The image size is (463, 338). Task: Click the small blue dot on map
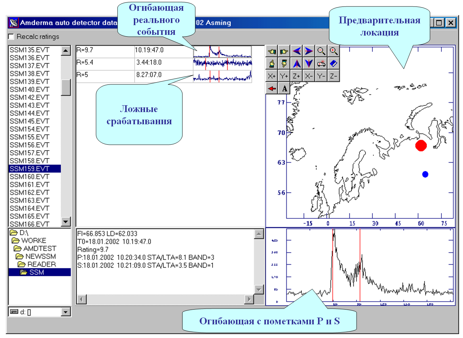[425, 174]
